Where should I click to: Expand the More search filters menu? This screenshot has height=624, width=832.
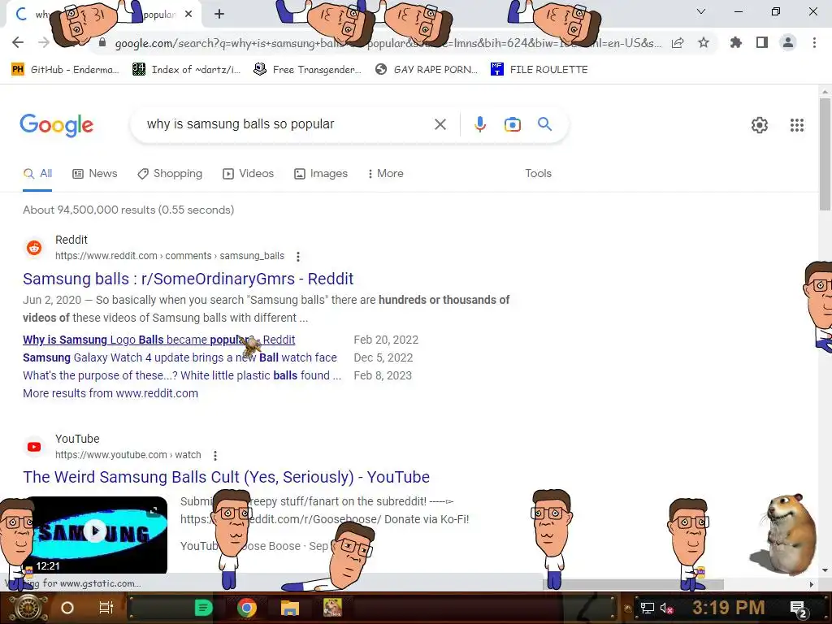coord(386,174)
